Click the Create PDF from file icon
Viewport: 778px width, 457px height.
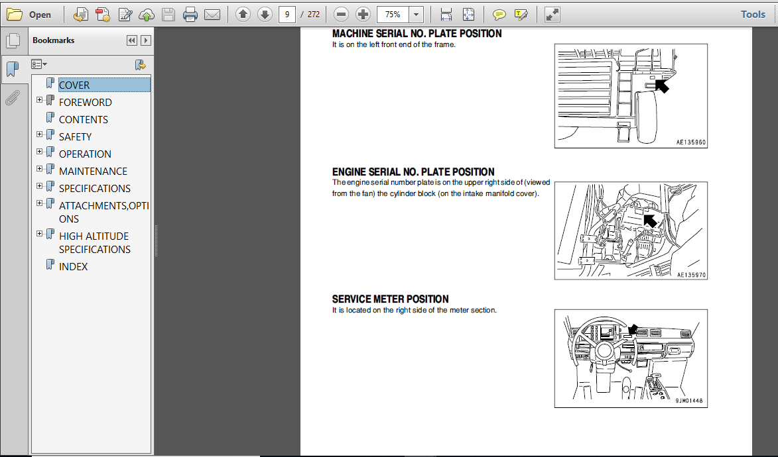(80, 15)
